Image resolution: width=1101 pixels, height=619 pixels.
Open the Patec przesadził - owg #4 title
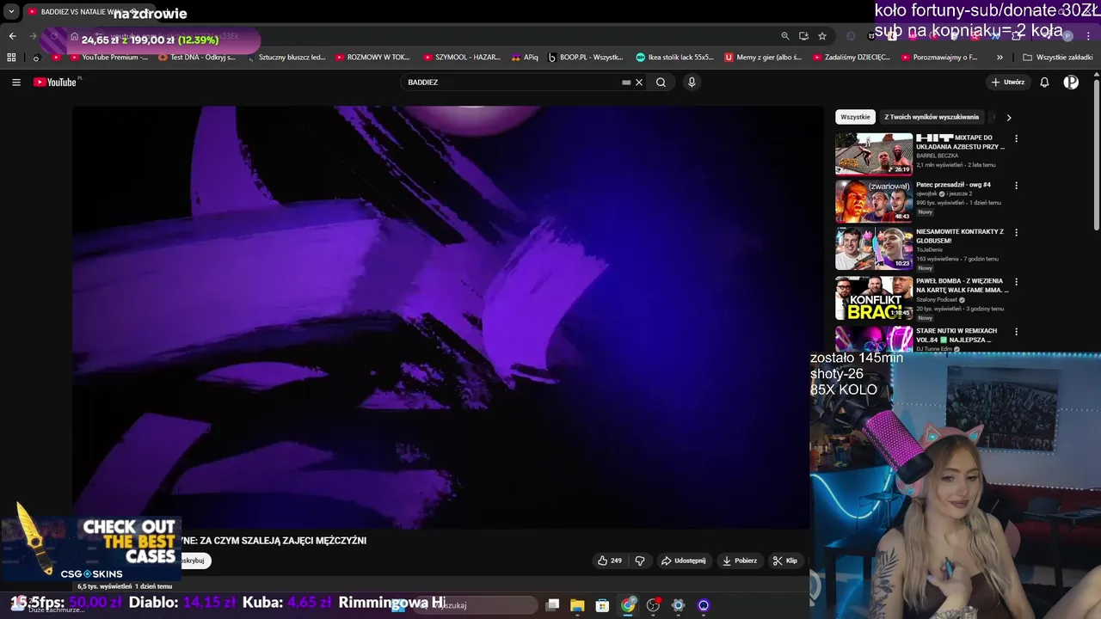(953, 184)
